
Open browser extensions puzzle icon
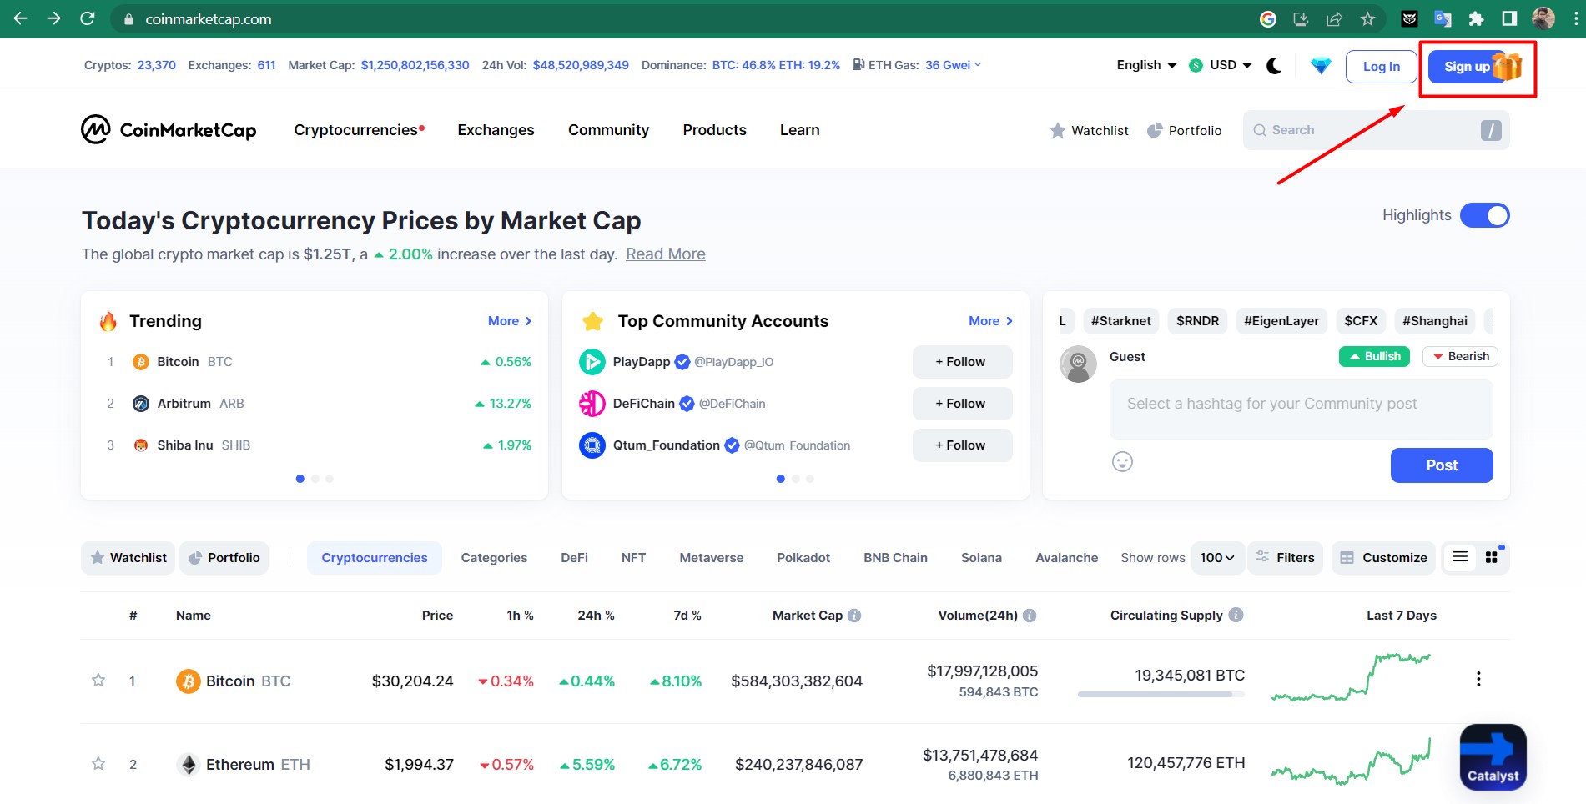pyautogui.click(x=1476, y=18)
